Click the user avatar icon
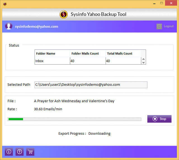 [x=9, y=26]
